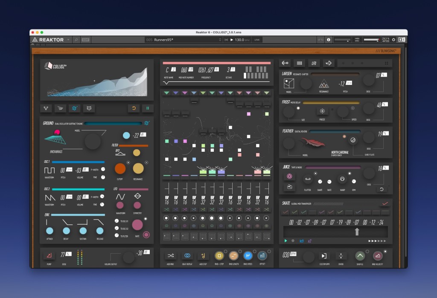Click the orange filter Cutoff knob
The height and width of the screenshot is (298, 437).
120,168
